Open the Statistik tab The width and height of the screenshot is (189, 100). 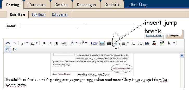[112, 5]
